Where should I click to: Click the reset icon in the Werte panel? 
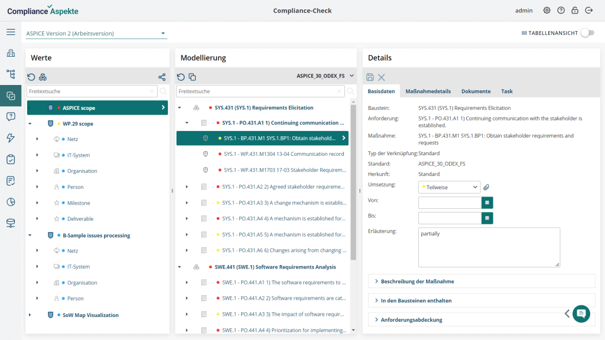[x=31, y=77]
